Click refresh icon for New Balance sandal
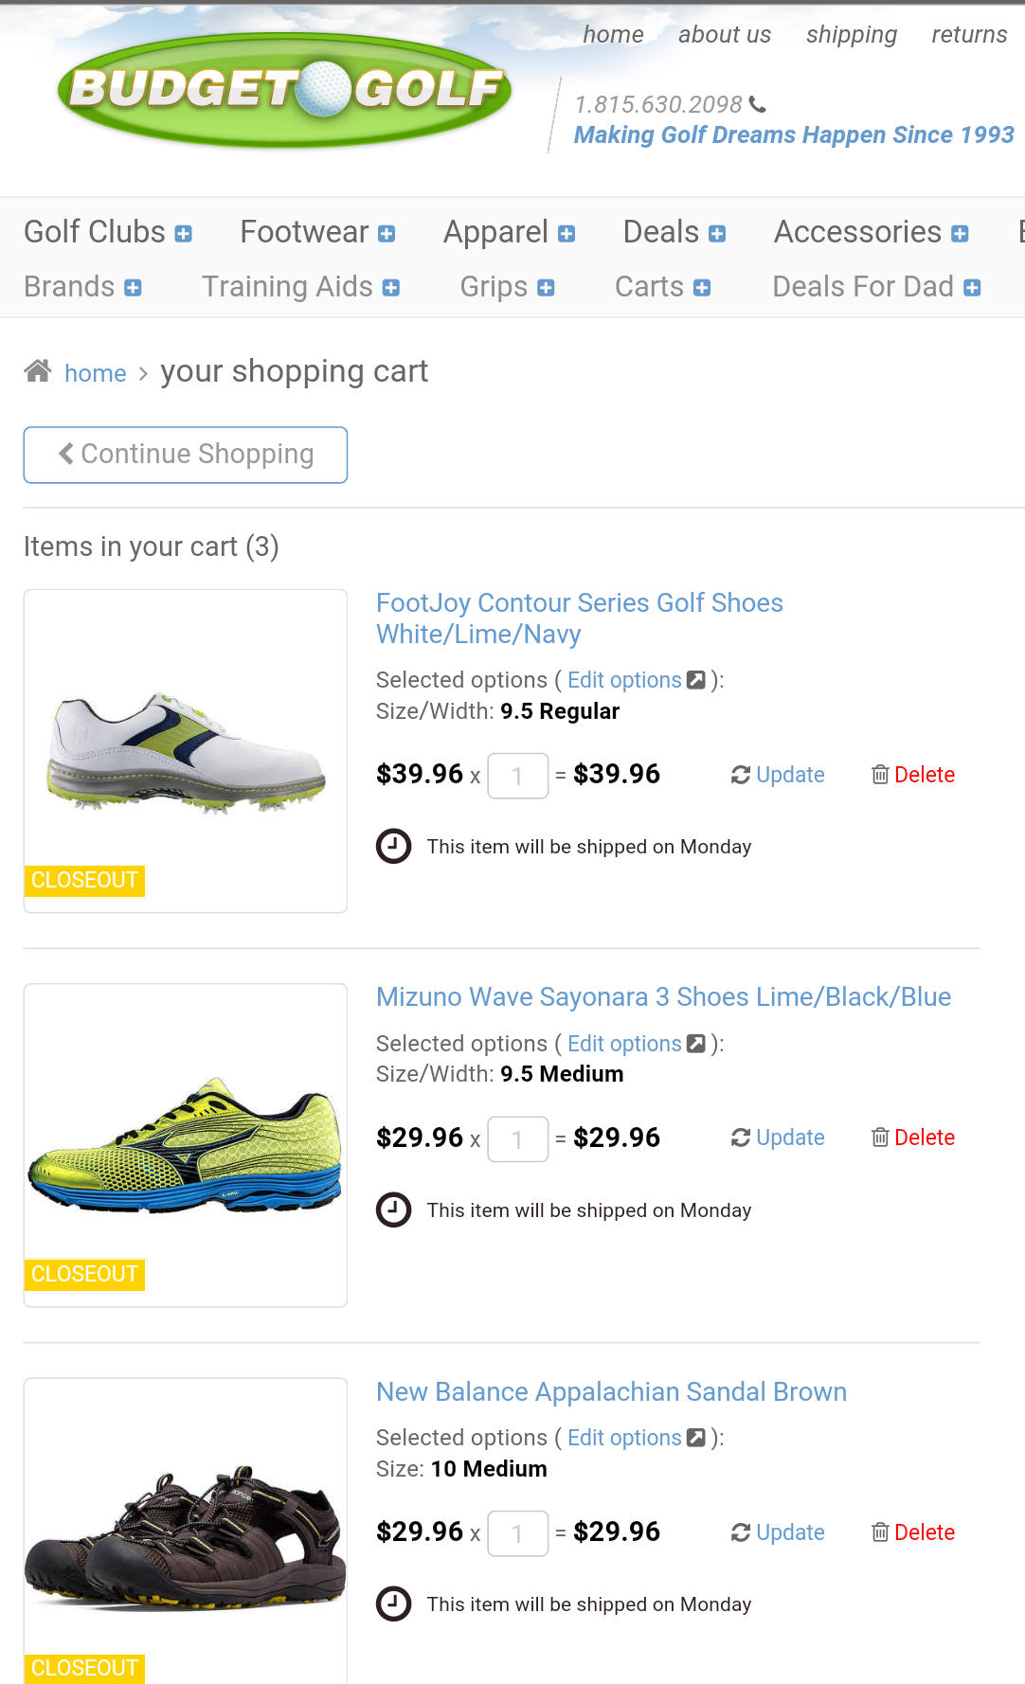Viewport: 1025px width, 1684px height. click(741, 1532)
